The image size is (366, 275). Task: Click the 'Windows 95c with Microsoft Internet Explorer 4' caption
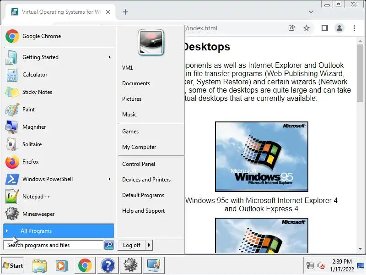pyautogui.click(x=261, y=201)
